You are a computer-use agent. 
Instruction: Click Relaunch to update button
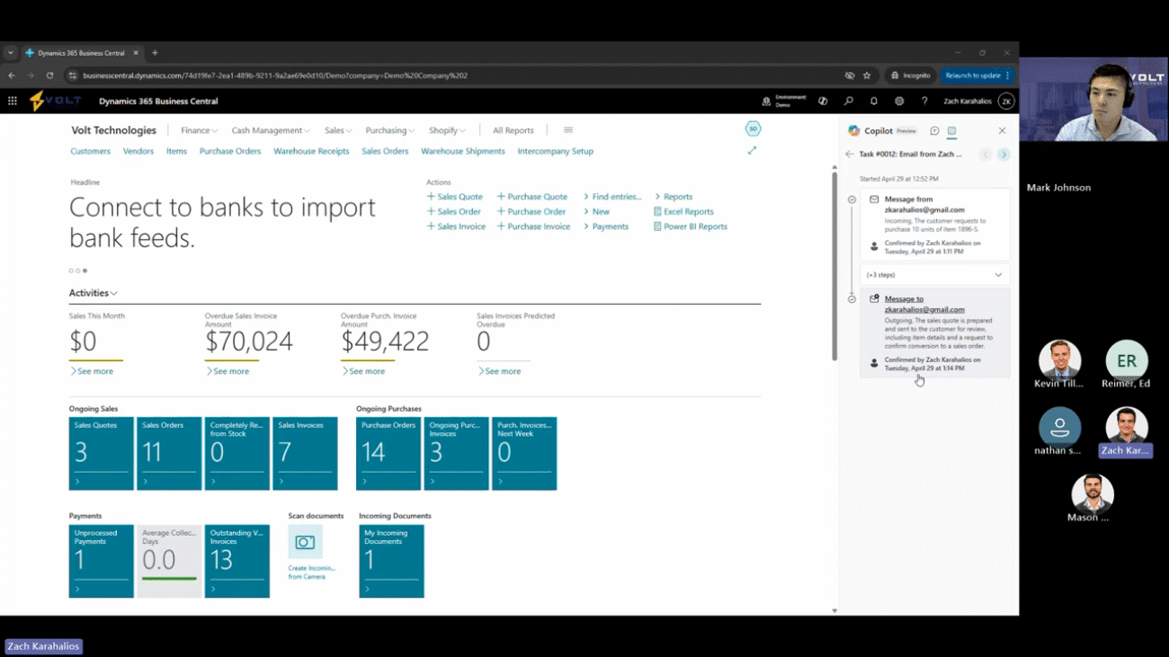tap(977, 75)
